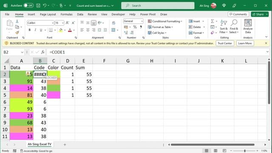Viewport: 272px width, 153px height.
Task: Click the Increase Decimal icon
Action: tap(126, 33)
